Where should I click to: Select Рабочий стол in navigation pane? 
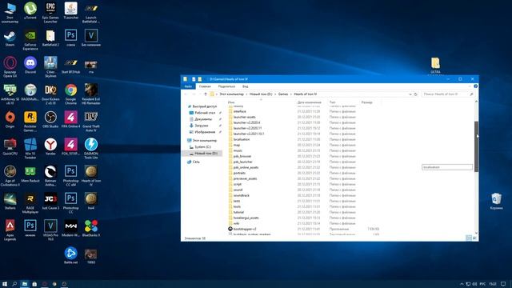205,113
